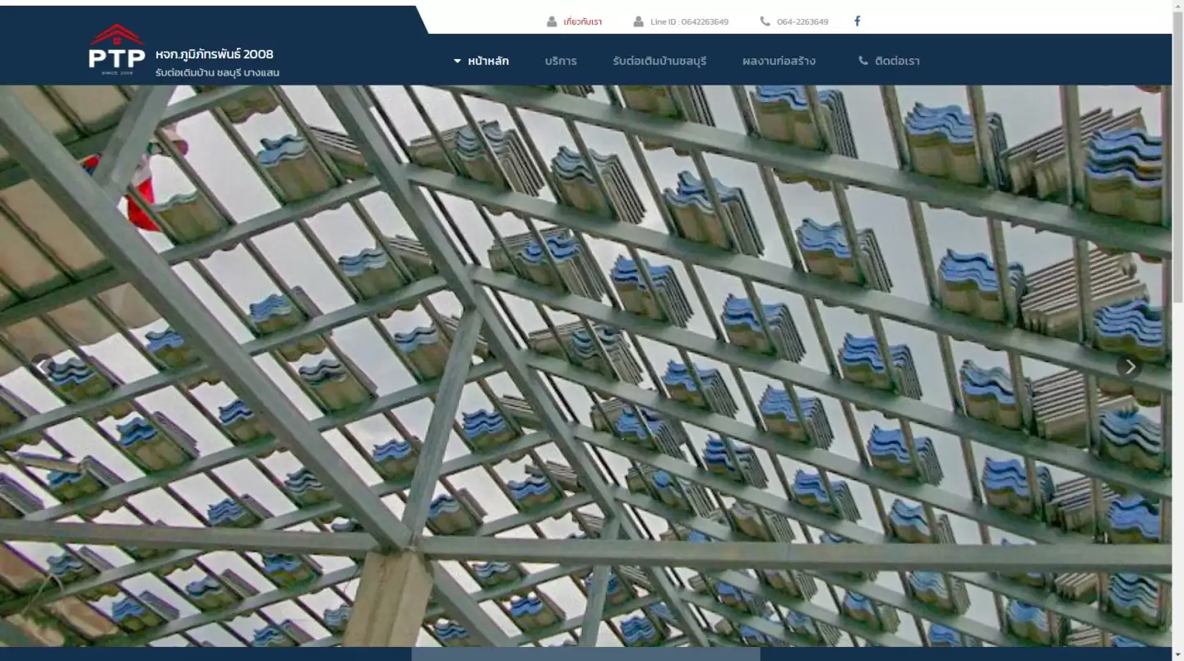Click the Line ID : 0642263649 link

pos(689,21)
